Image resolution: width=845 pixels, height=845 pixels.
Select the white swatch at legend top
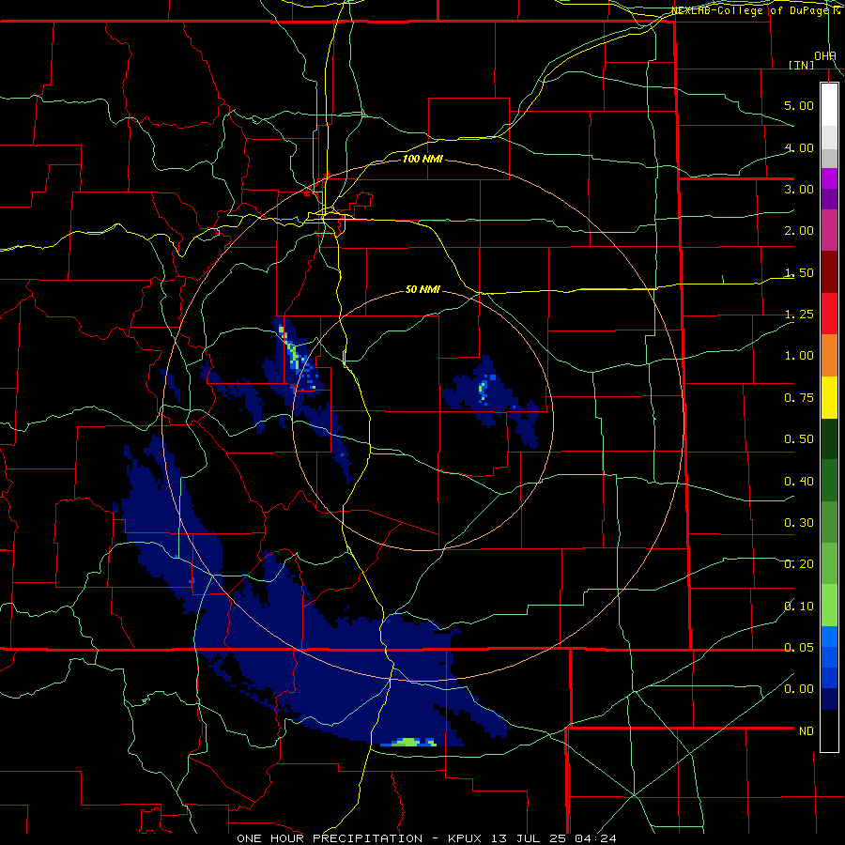829,104
